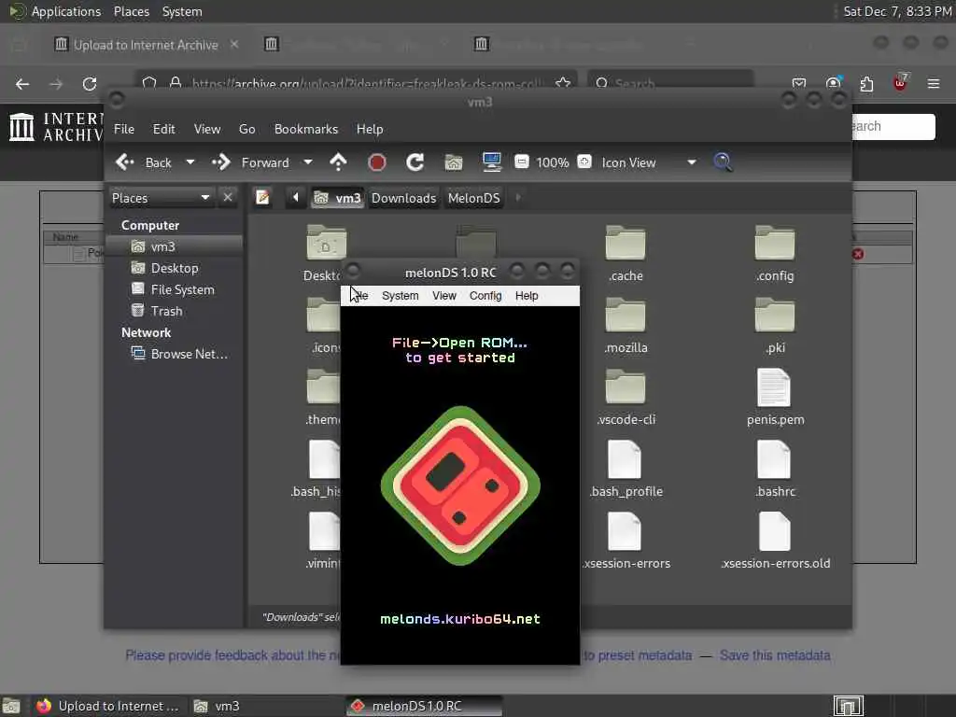Switch to melonDS 1.0 RC in taskbar

point(425,706)
